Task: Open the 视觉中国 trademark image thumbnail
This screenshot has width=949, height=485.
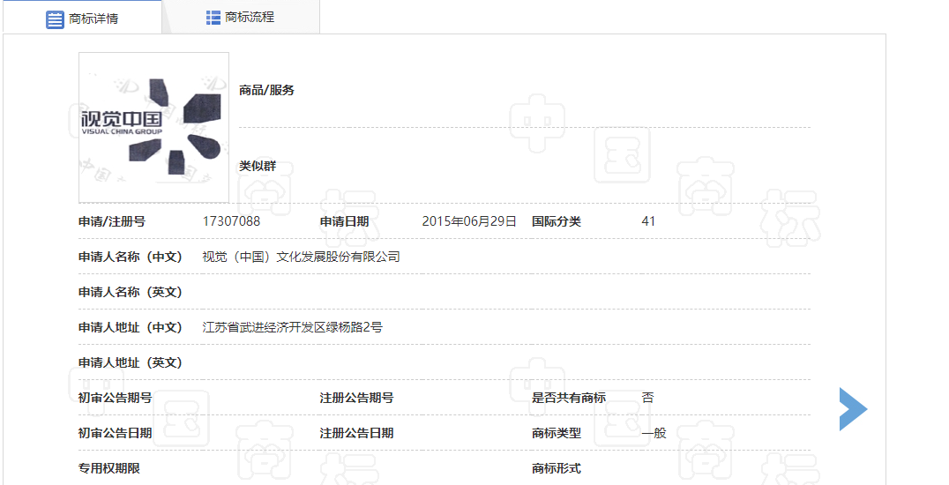Action: pyautogui.click(x=153, y=127)
